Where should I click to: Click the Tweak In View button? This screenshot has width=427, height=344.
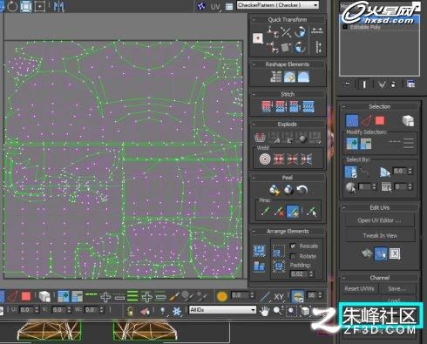(379, 236)
